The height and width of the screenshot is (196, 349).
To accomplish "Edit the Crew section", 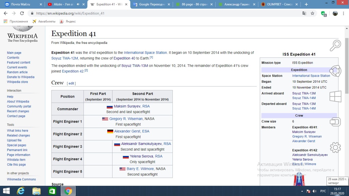I will [71, 83].
